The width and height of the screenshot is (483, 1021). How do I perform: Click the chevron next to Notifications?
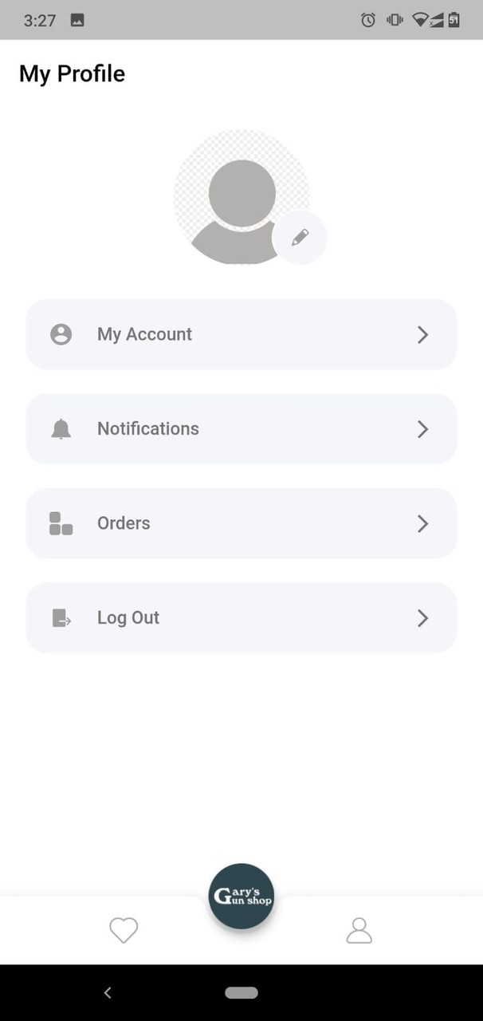[422, 429]
